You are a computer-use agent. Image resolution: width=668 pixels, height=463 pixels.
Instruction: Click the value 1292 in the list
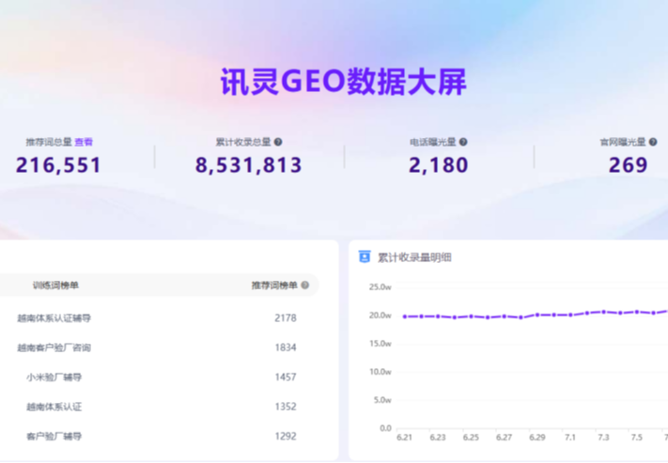click(x=286, y=436)
